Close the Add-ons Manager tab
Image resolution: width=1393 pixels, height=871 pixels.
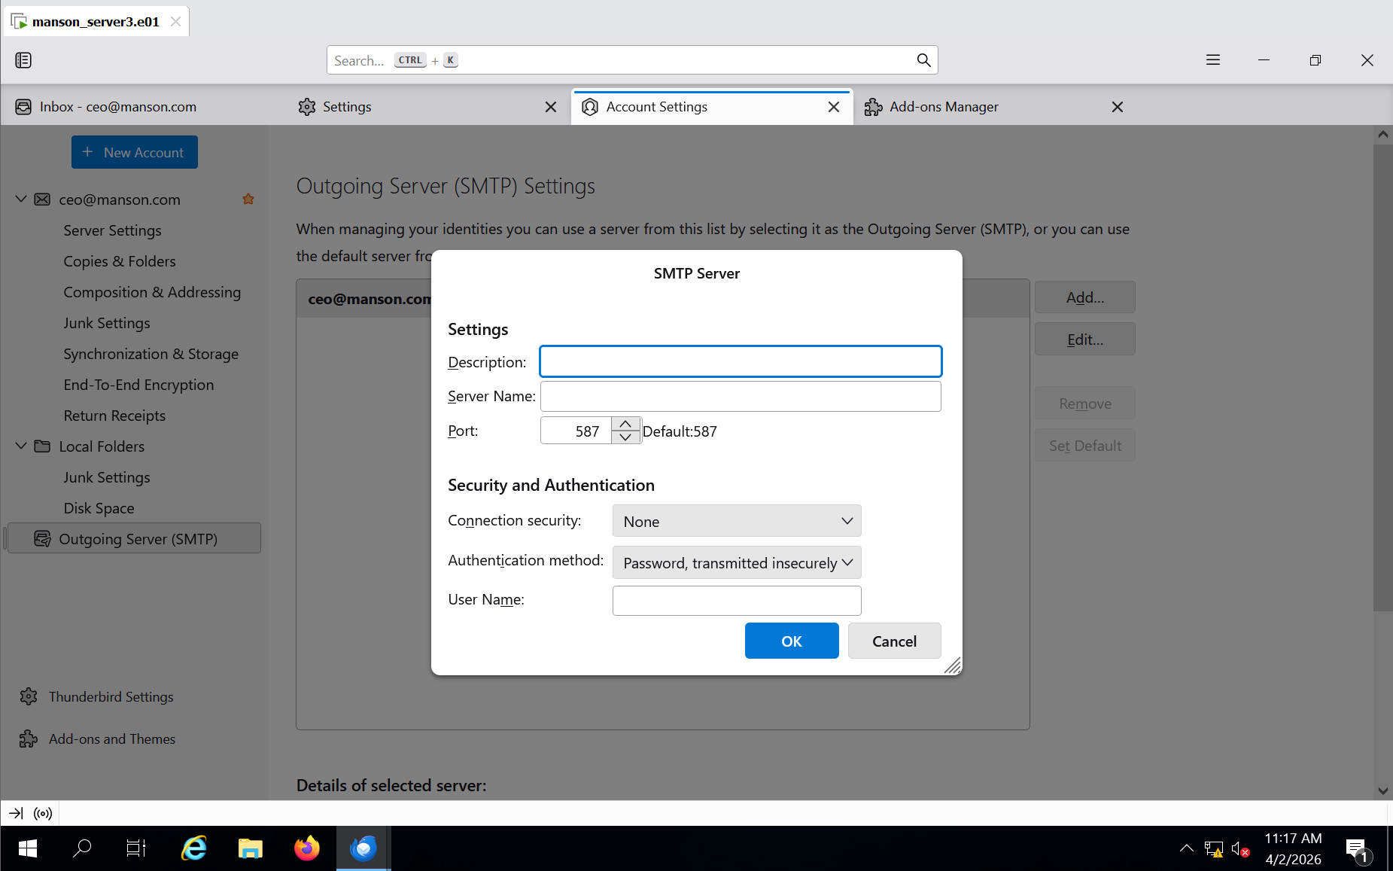(x=1118, y=107)
